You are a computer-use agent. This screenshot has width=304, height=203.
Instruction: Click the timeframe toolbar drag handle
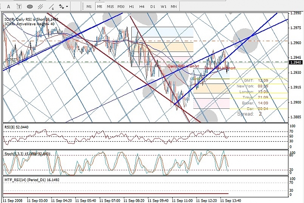[83, 7]
